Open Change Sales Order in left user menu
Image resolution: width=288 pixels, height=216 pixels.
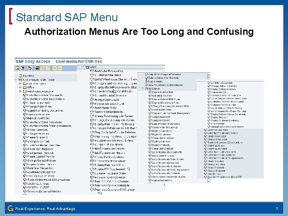39,106
